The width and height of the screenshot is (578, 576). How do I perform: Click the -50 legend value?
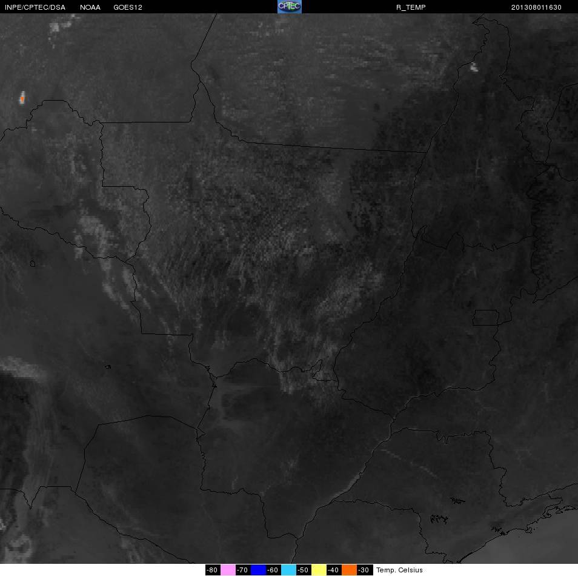coord(304,570)
